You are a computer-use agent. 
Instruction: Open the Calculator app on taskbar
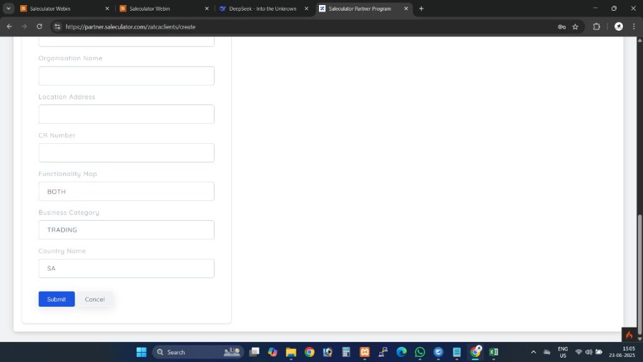tap(346, 352)
